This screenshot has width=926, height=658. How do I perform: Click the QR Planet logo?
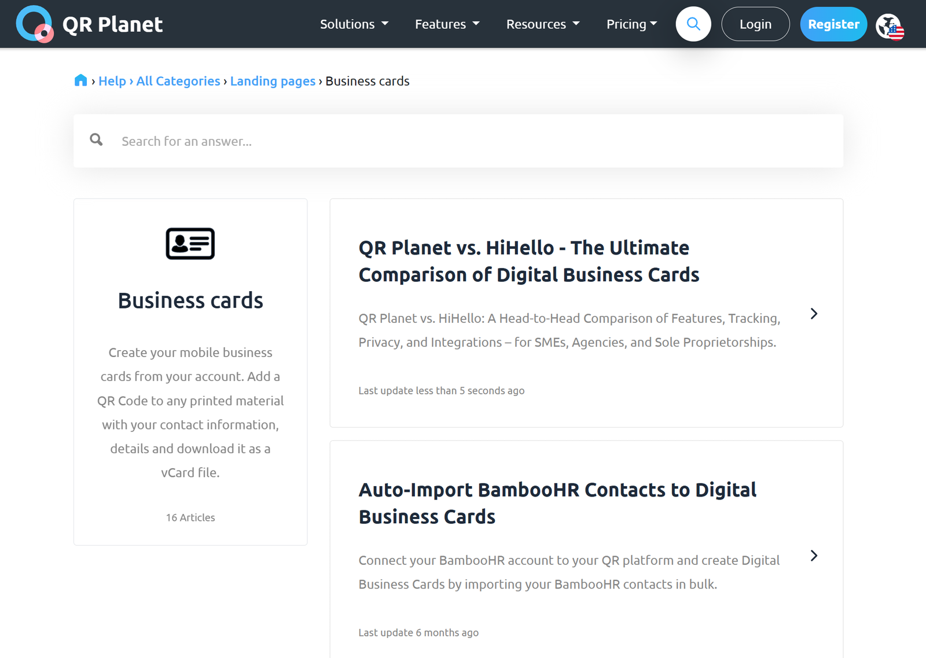click(x=90, y=24)
